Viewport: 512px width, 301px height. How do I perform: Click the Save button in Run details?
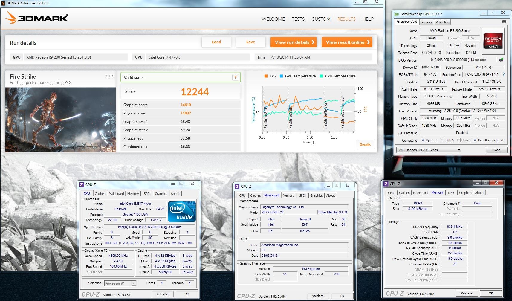250,42
